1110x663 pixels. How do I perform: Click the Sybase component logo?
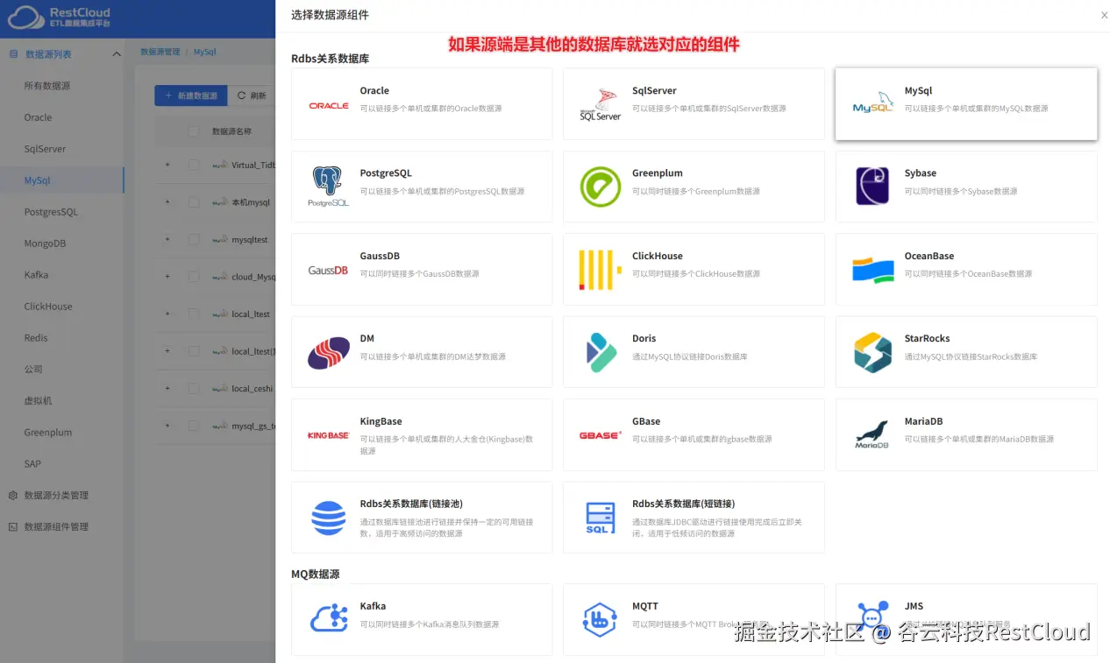click(872, 187)
